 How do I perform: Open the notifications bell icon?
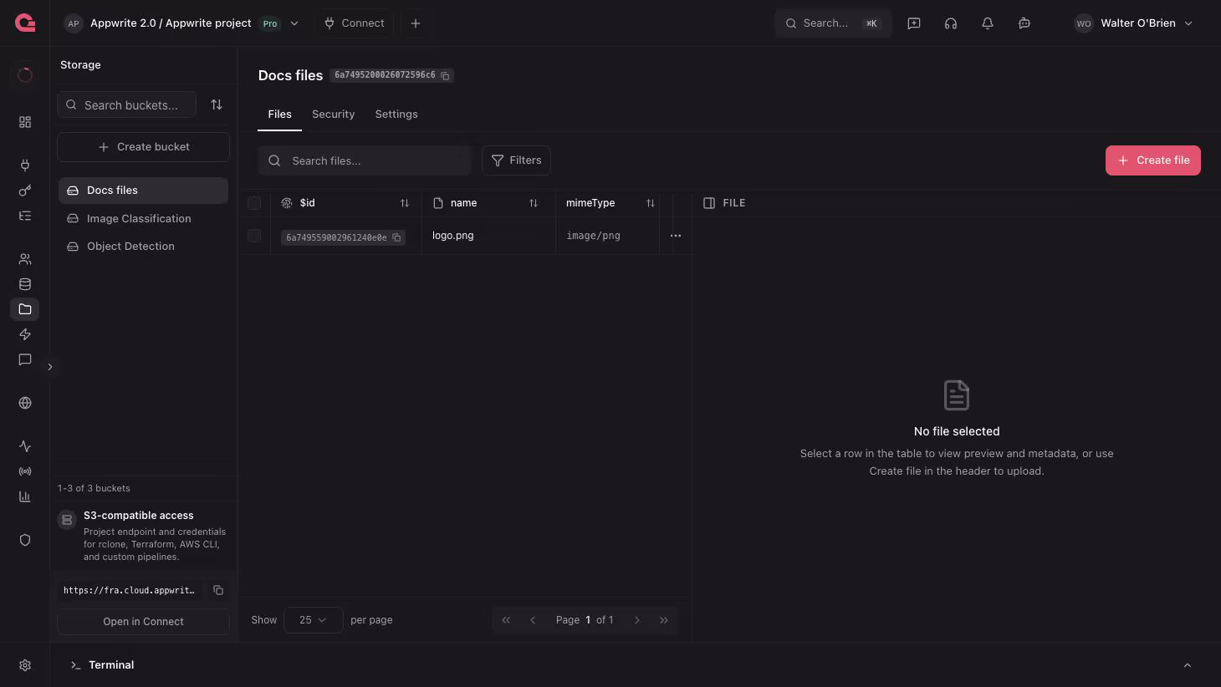coord(988,23)
